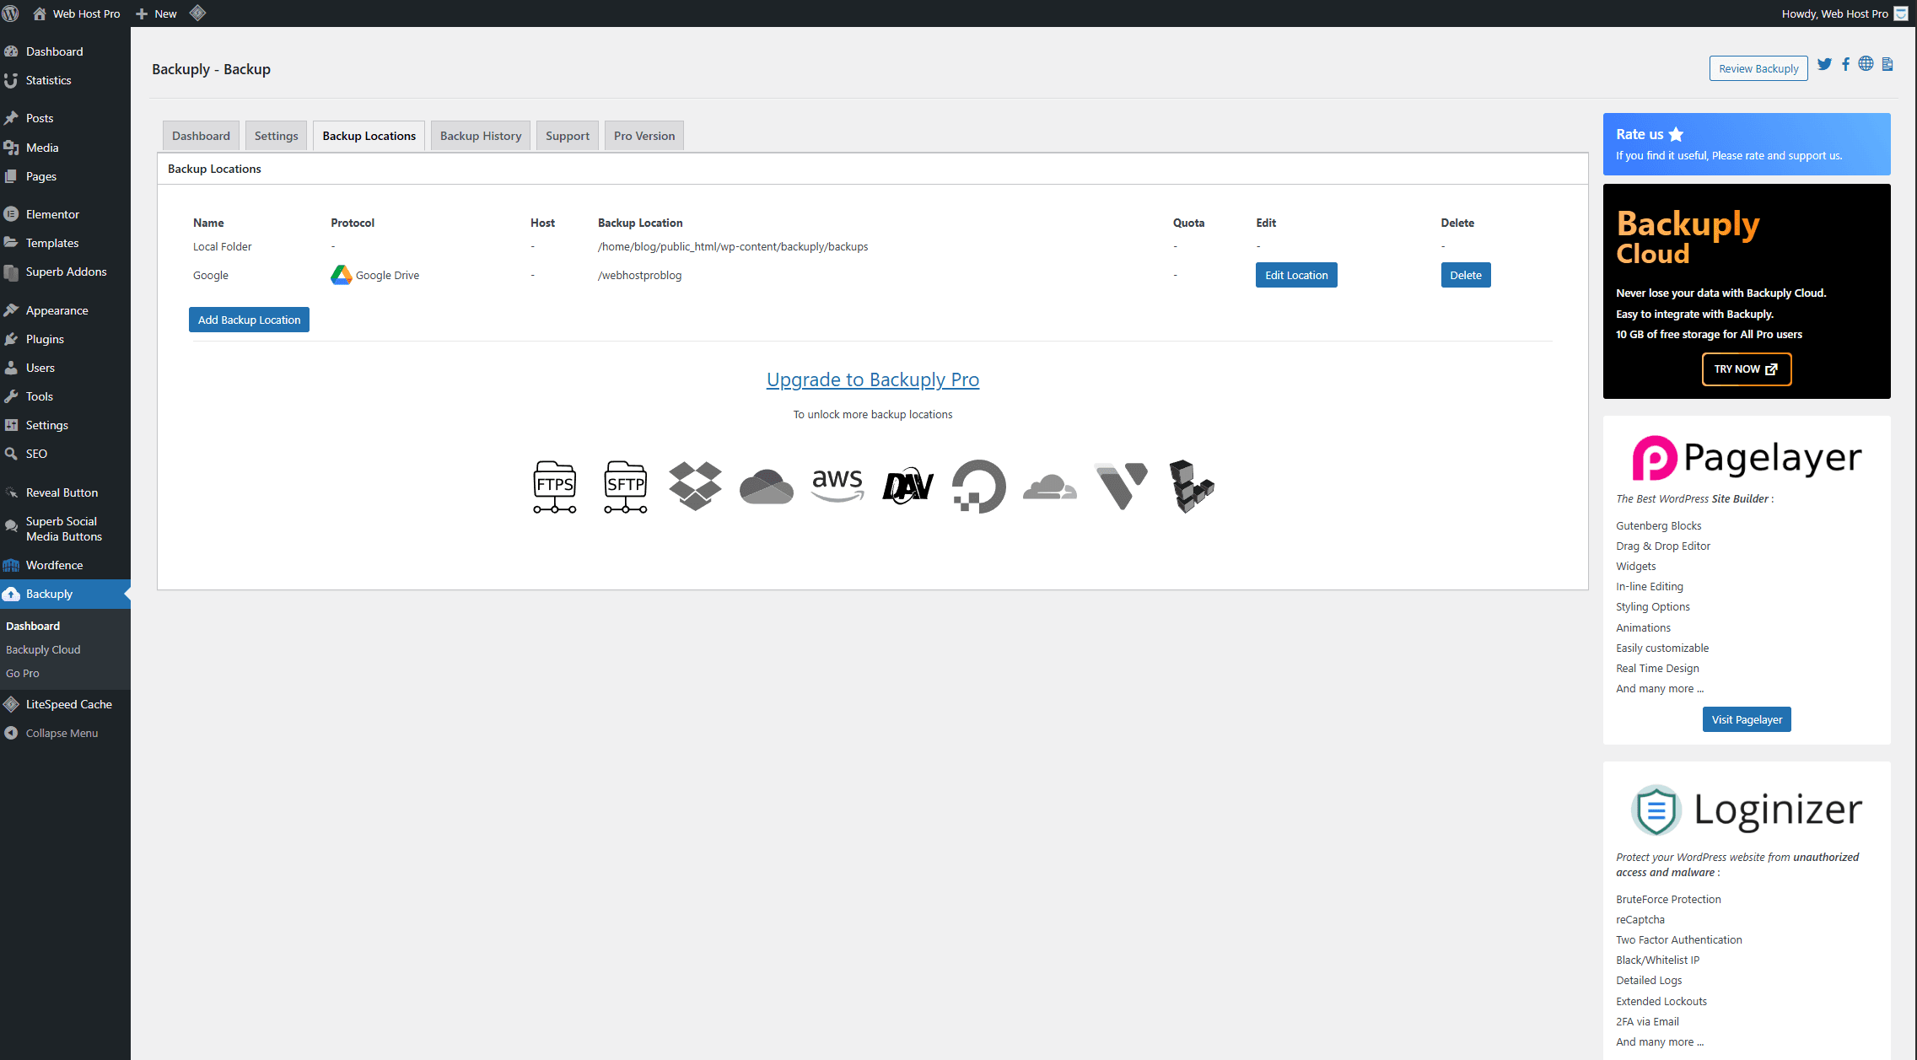
Task: Click the AWS storage icon
Action: 837,486
